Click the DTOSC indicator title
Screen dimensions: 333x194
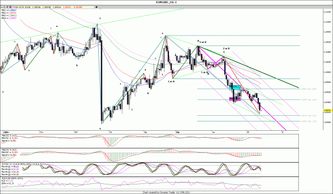point(21,164)
